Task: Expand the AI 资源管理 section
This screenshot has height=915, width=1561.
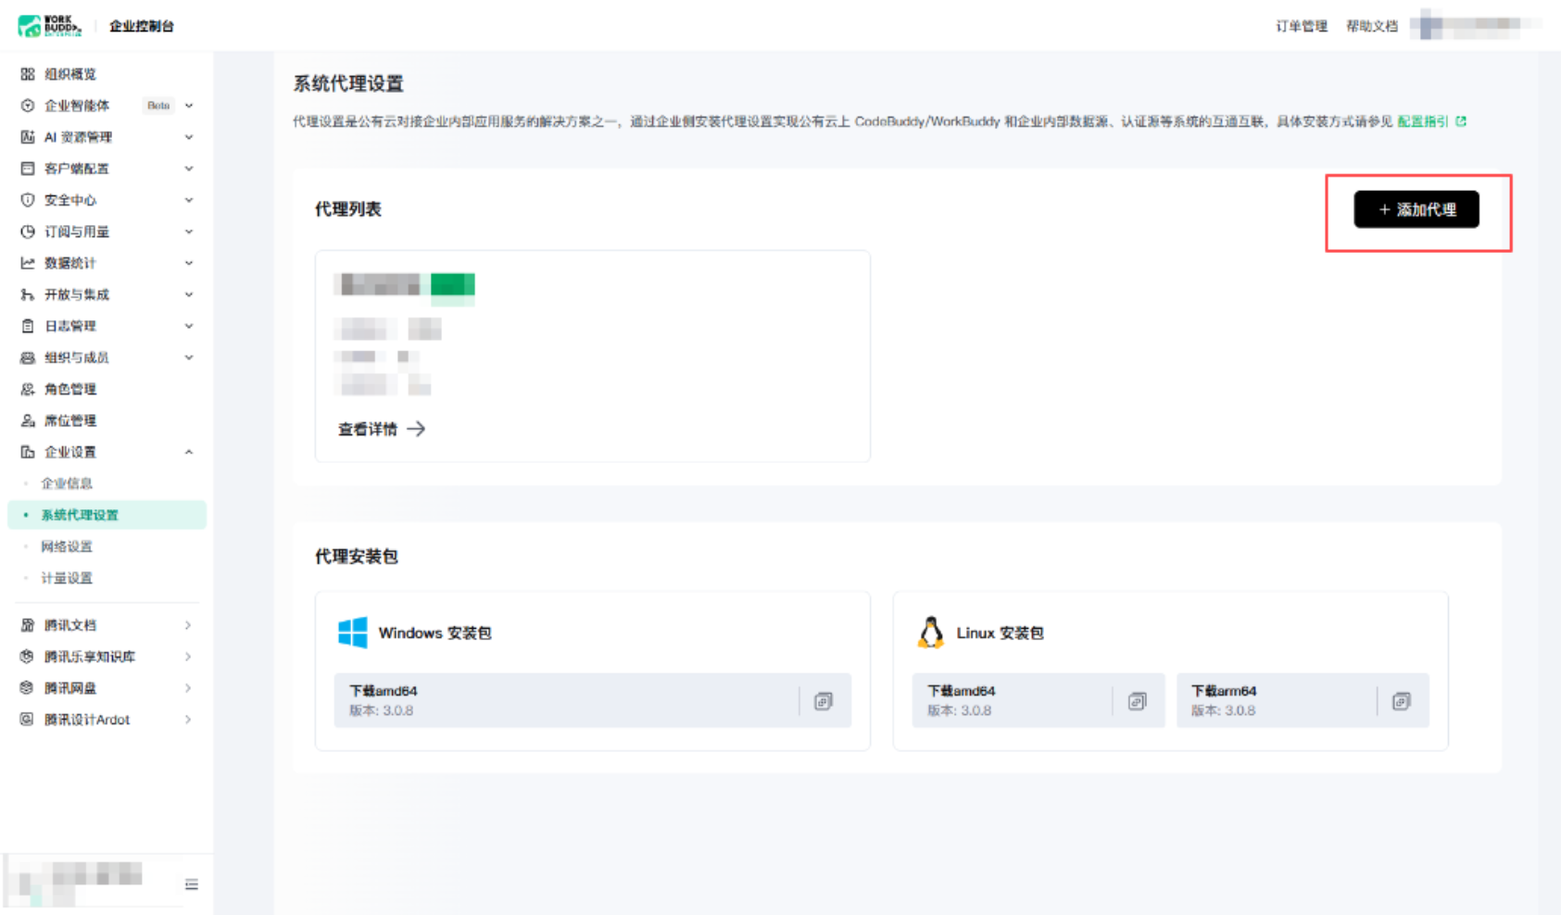Action: [x=107, y=137]
